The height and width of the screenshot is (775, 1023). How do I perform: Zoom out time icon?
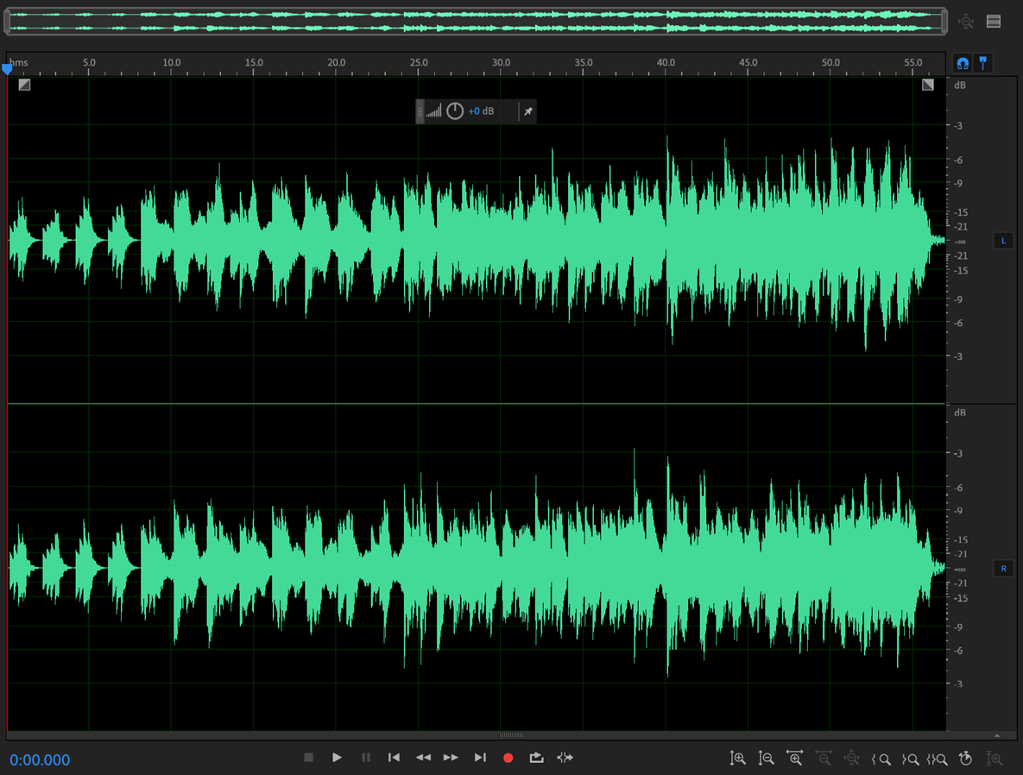pyautogui.click(x=824, y=759)
